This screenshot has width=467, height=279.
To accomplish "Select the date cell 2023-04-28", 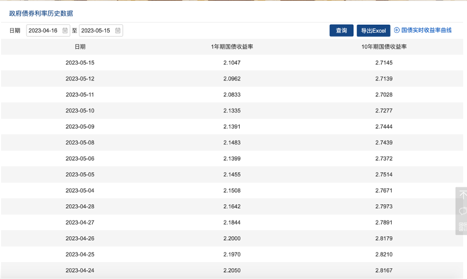I will point(80,206).
